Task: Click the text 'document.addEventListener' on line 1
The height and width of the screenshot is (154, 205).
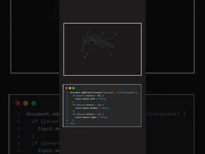Action: (86, 93)
